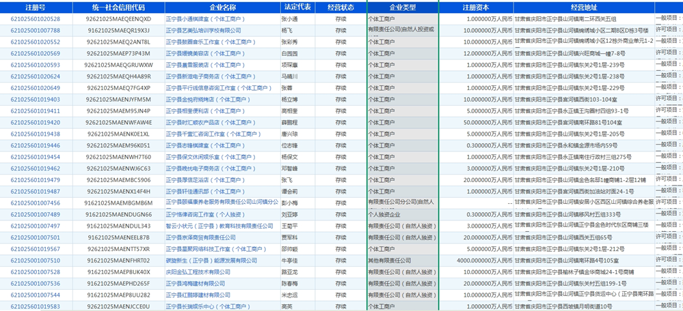Image resolution: width=683 pixels, height=311 pixels.
Task: Click registration number 621025601019583
Action: pos(36,307)
